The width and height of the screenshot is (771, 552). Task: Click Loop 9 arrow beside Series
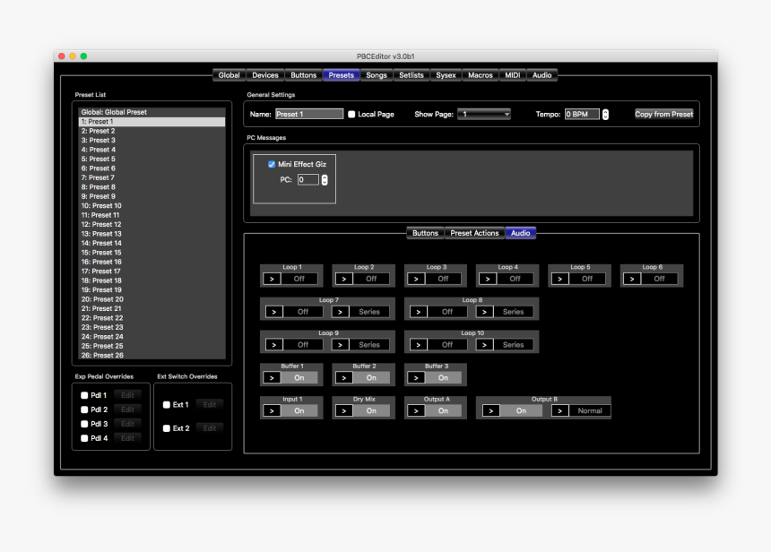pyautogui.click(x=341, y=345)
